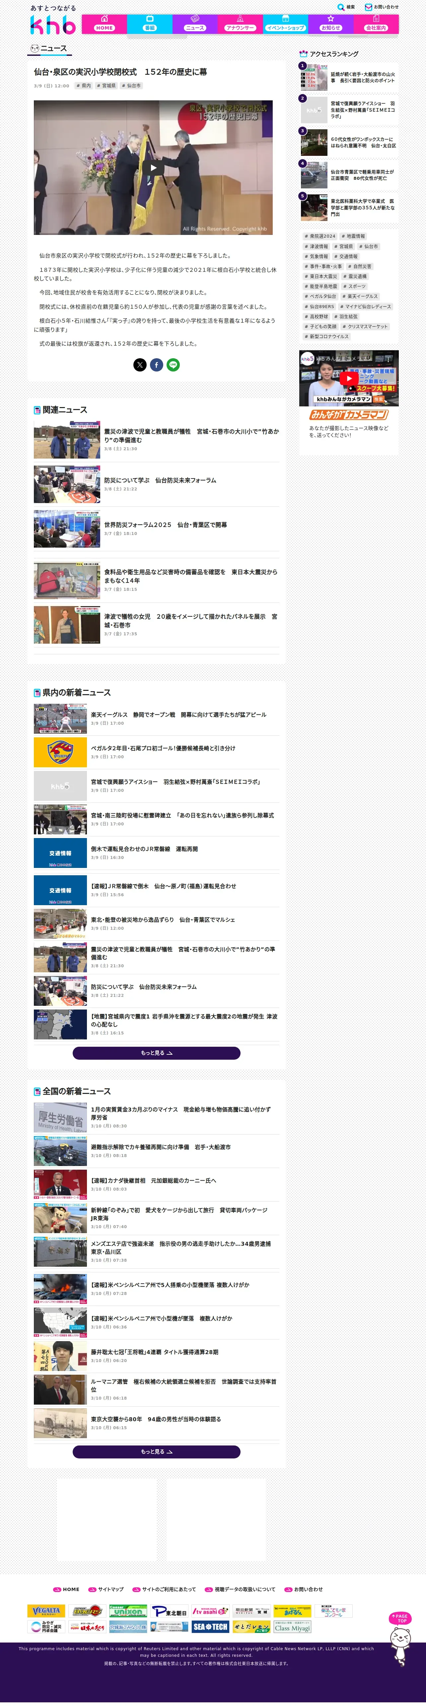Click the SEA TECH banner
The height and width of the screenshot is (1706, 426).
(x=210, y=1627)
